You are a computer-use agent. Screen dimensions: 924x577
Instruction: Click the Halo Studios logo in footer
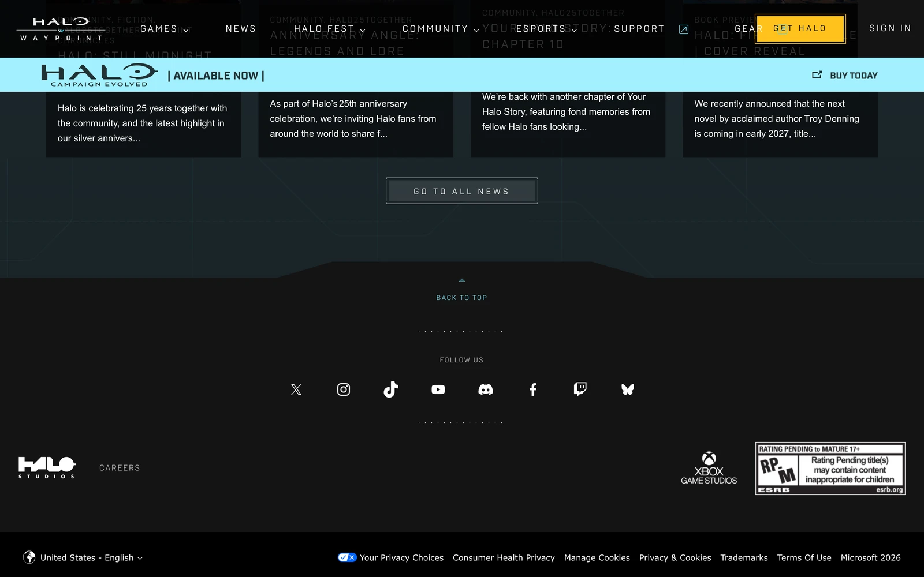(x=47, y=467)
